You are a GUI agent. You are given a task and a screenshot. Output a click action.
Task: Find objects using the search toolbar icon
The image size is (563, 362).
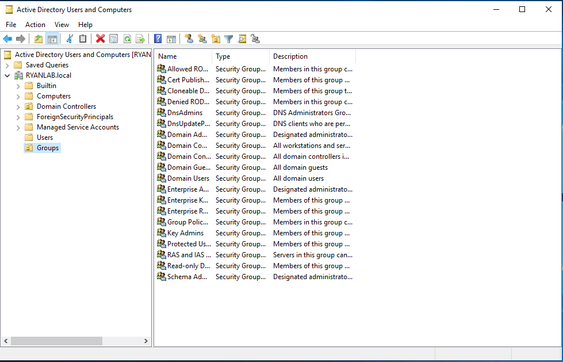242,39
